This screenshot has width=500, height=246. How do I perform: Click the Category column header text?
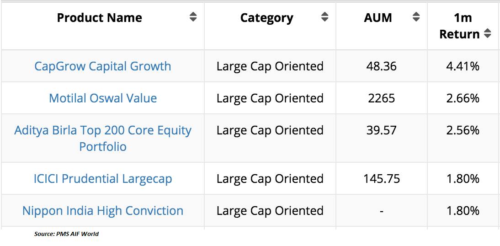[x=266, y=18]
